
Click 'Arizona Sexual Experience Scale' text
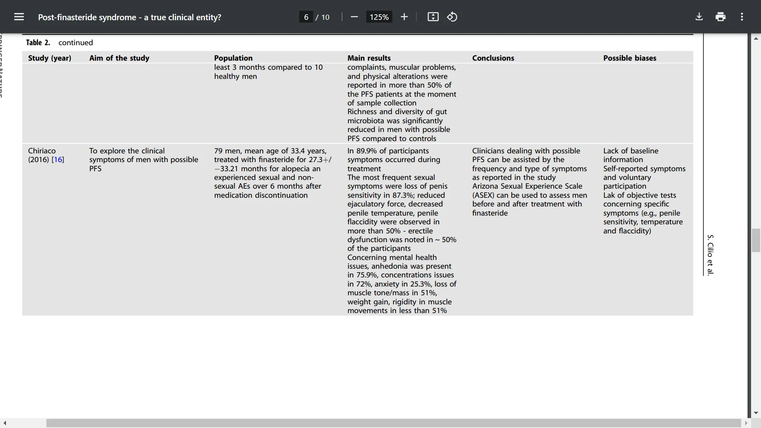527,186
